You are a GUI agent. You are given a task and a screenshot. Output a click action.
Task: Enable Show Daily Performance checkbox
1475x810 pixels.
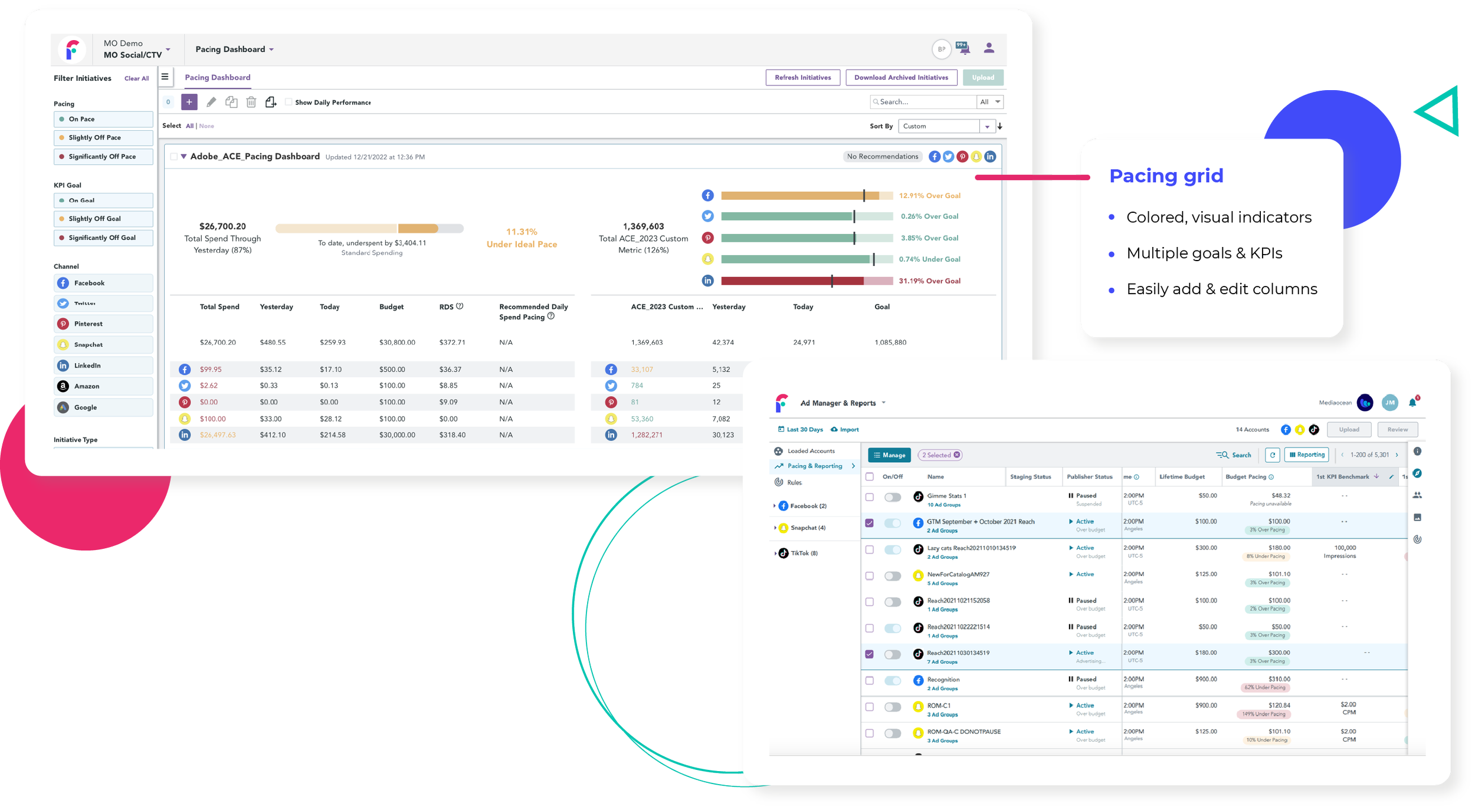coord(289,102)
